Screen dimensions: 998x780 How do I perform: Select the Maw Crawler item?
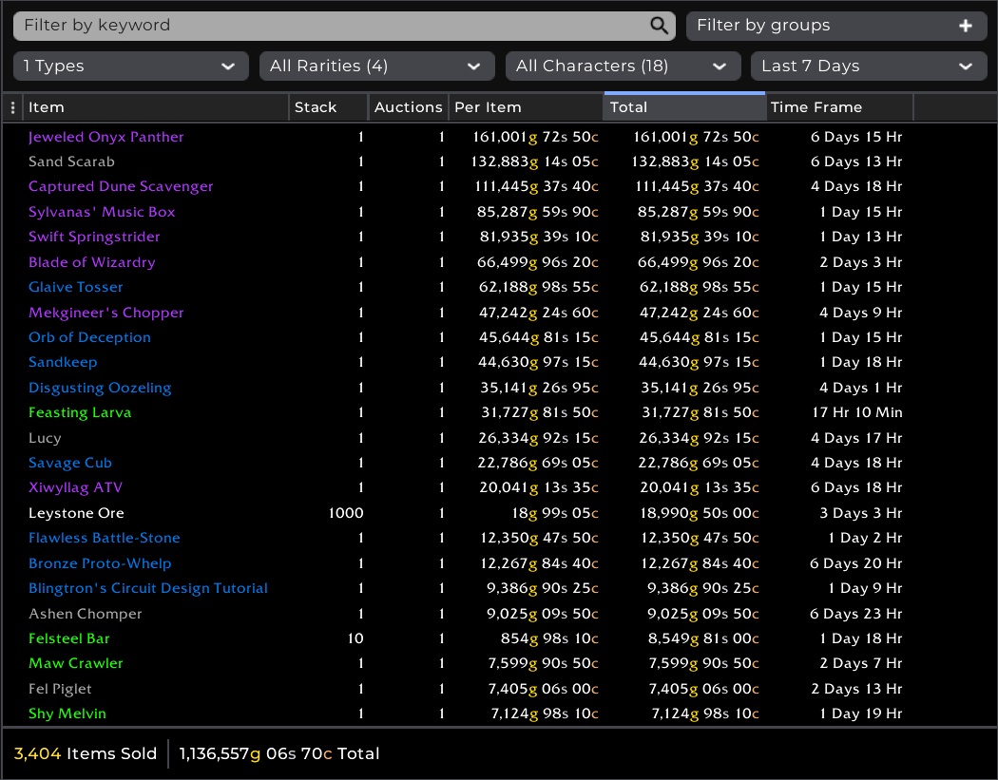[76, 663]
